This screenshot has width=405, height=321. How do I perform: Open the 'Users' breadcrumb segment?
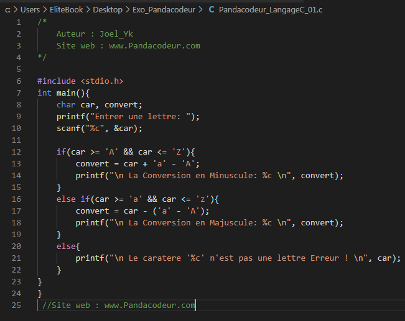click(x=30, y=10)
